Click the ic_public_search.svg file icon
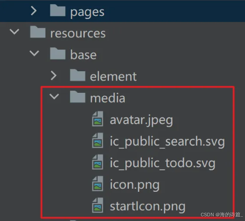This screenshot has width=245, height=221. pos(98,140)
